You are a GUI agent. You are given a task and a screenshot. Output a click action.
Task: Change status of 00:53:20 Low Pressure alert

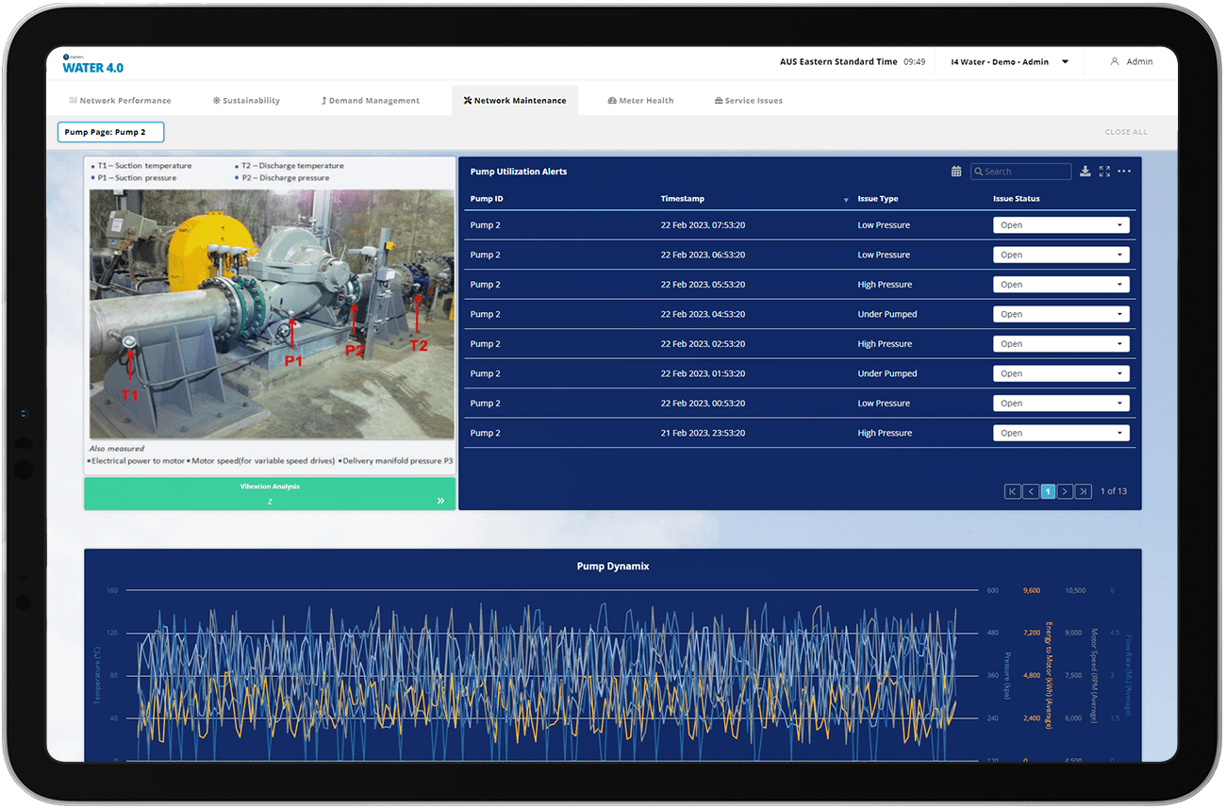coord(1061,404)
